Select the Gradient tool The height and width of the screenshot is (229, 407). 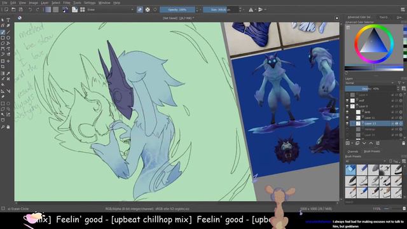click(x=3, y=74)
